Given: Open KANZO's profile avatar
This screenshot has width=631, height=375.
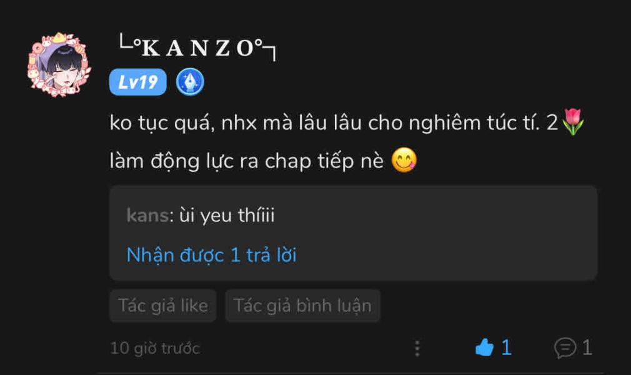Looking at the screenshot, I should (59, 64).
